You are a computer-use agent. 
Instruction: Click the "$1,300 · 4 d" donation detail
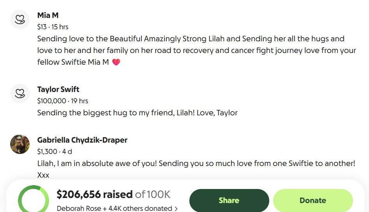(55, 152)
